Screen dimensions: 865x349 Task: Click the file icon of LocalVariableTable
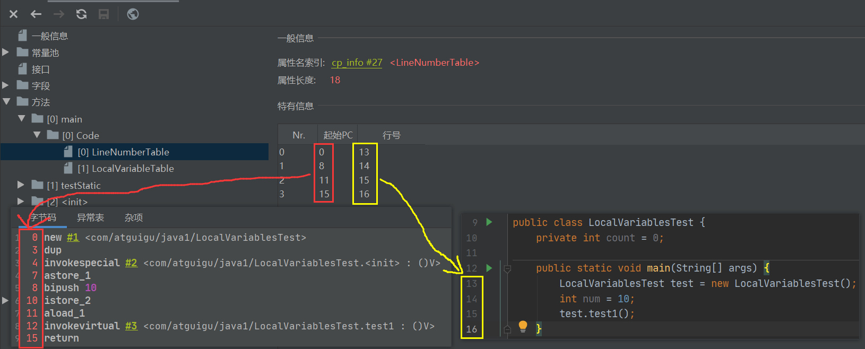pyautogui.click(x=68, y=168)
